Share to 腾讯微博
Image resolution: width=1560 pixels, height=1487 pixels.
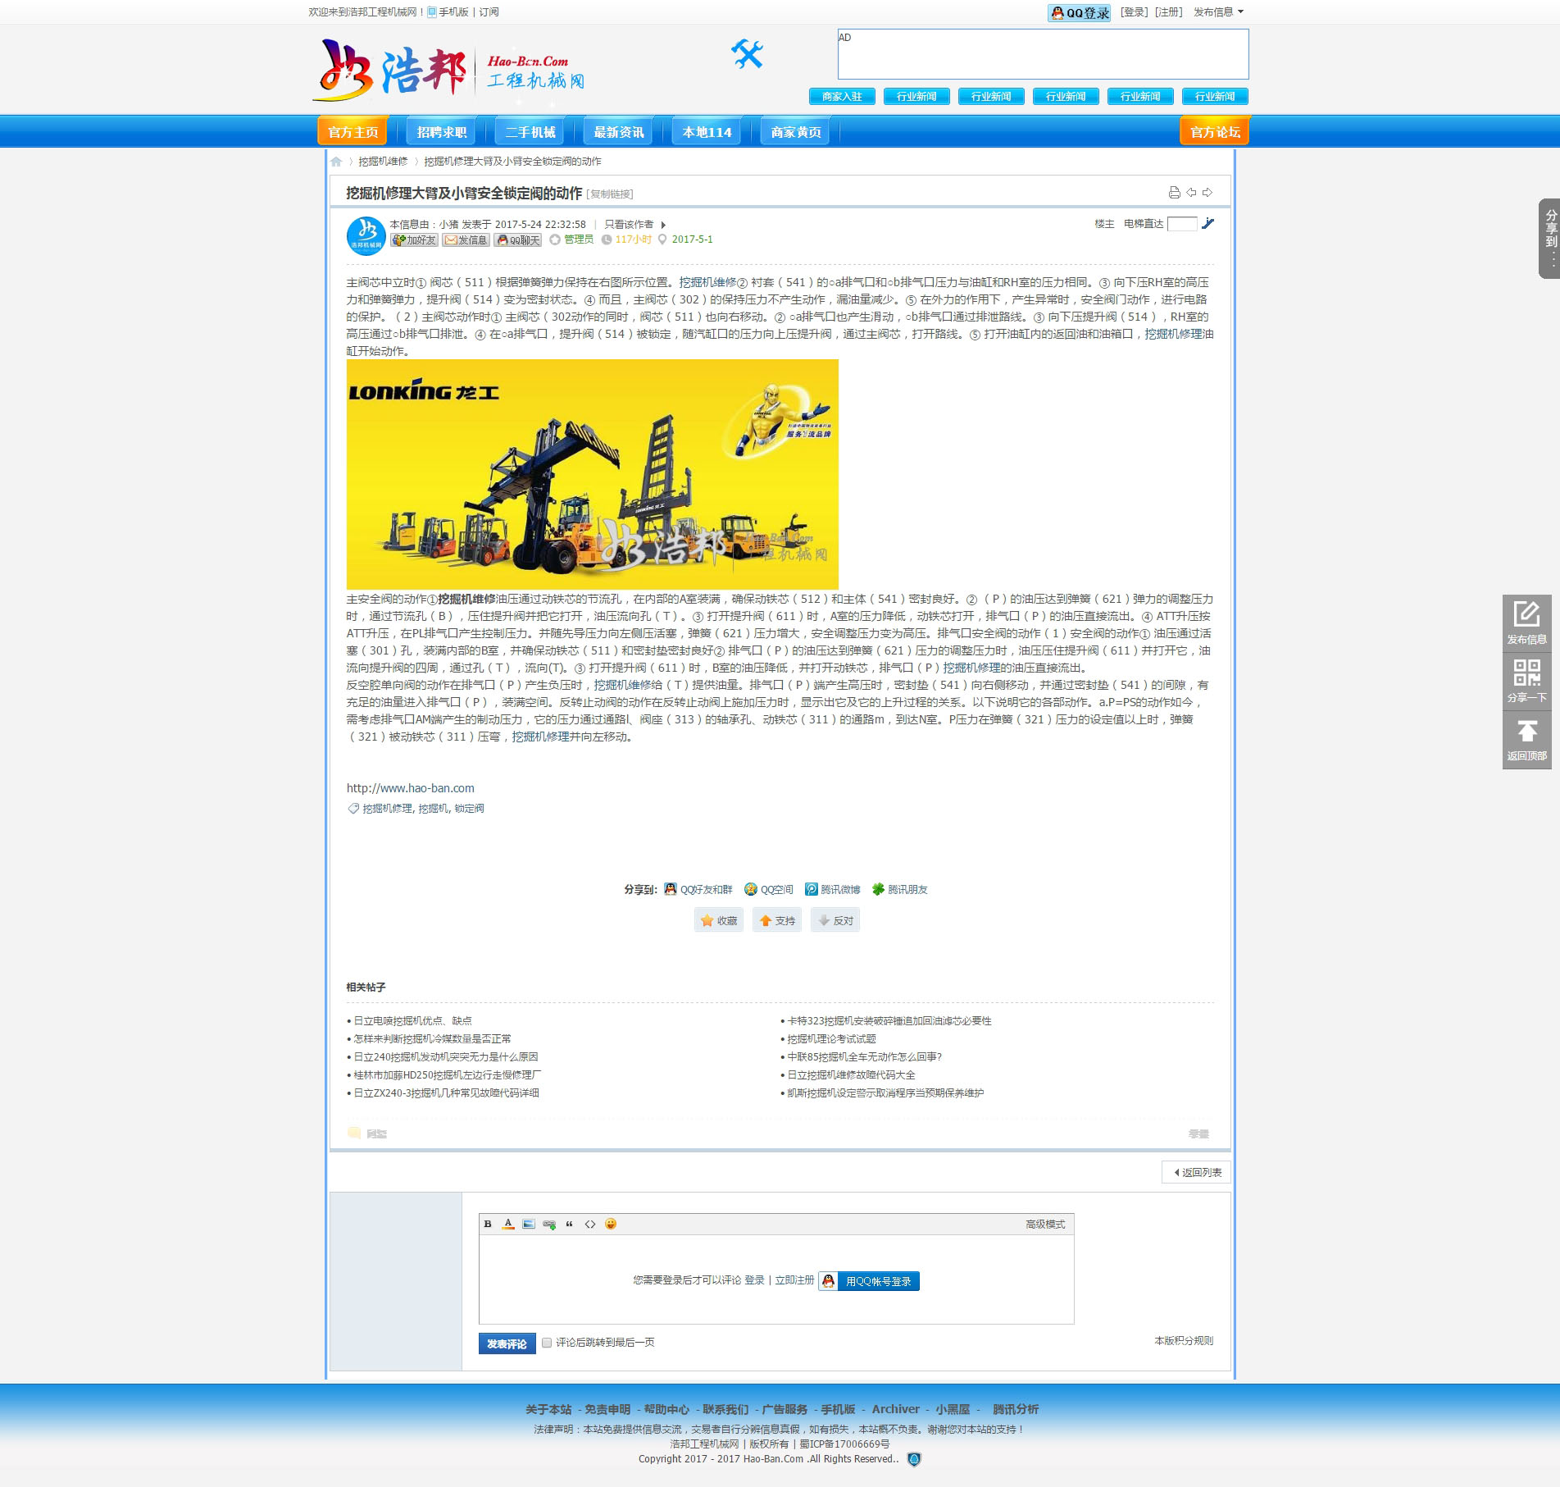tap(833, 889)
